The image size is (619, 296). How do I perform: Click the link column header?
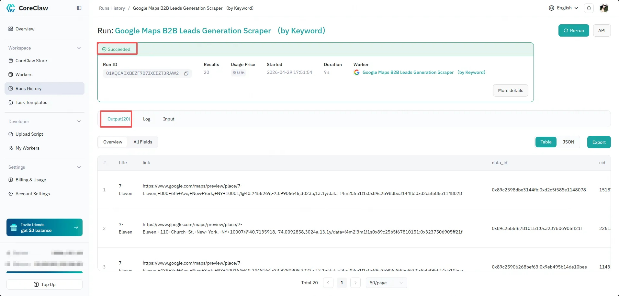pyautogui.click(x=146, y=163)
